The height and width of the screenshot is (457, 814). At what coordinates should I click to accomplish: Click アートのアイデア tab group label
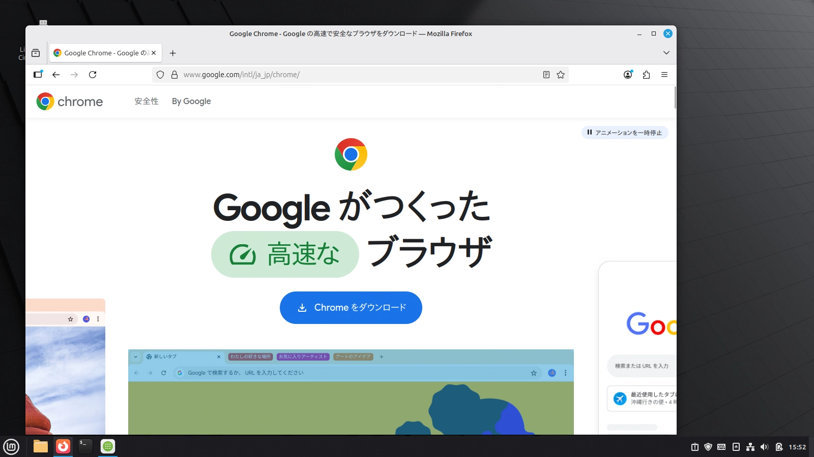click(354, 356)
